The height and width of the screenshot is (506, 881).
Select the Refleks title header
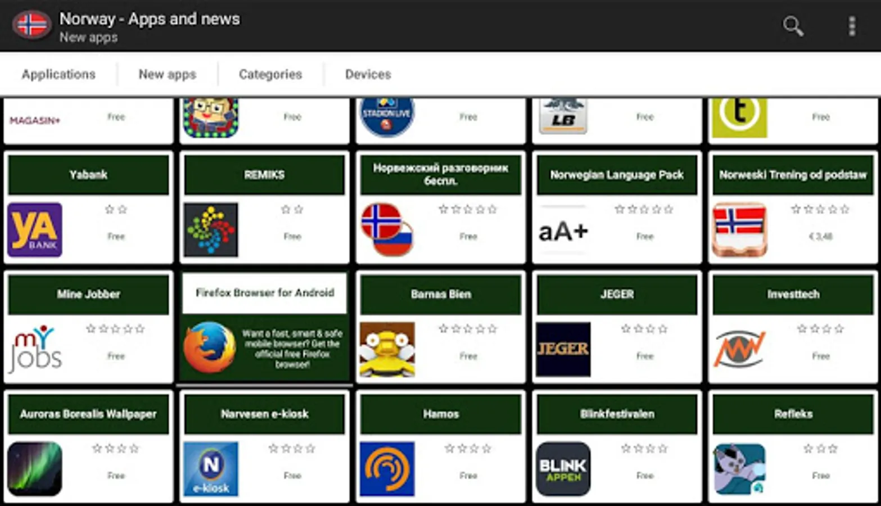[x=793, y=414]
